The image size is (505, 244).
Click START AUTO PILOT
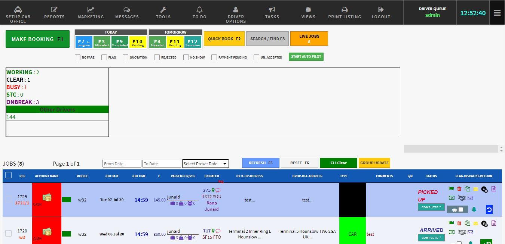(x=306, y=57)
